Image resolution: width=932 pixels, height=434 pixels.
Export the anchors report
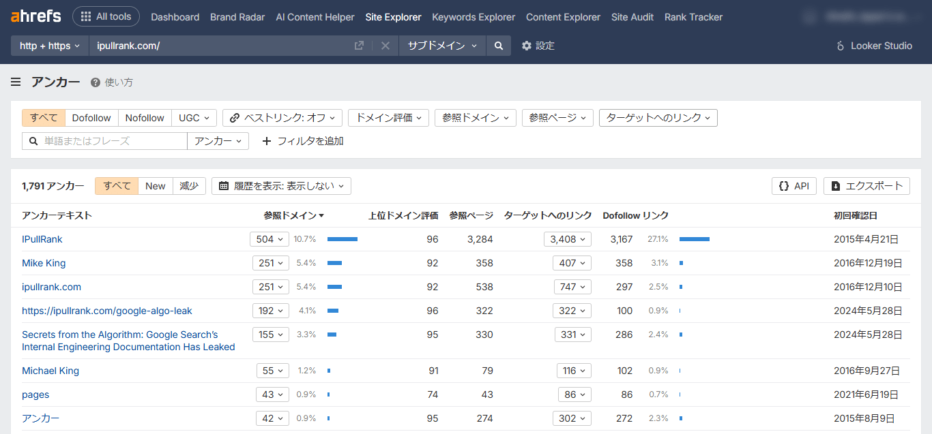pos(867,185)
